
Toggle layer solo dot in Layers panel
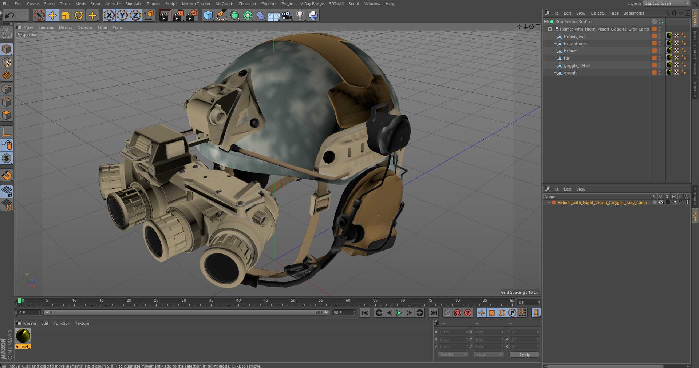tap(655, 203)
